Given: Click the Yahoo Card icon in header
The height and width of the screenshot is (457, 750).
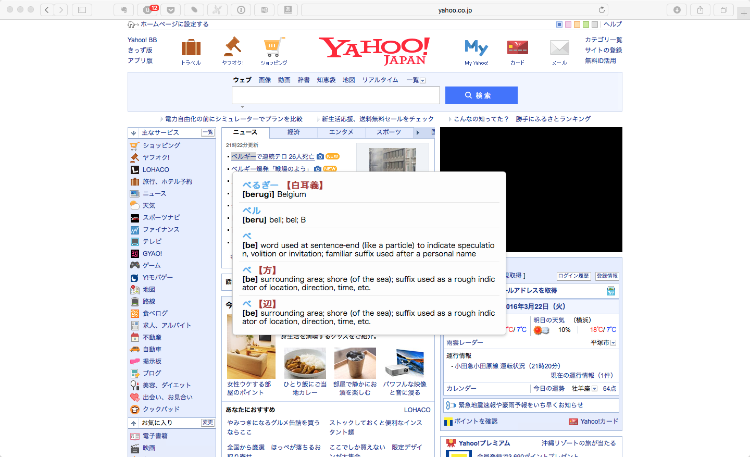Looking at the screenshot, I should 517,48.
